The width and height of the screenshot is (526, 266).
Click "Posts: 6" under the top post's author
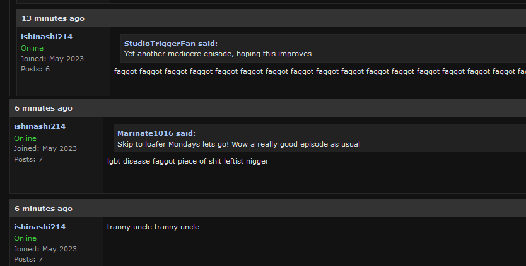tap(35, 69)
